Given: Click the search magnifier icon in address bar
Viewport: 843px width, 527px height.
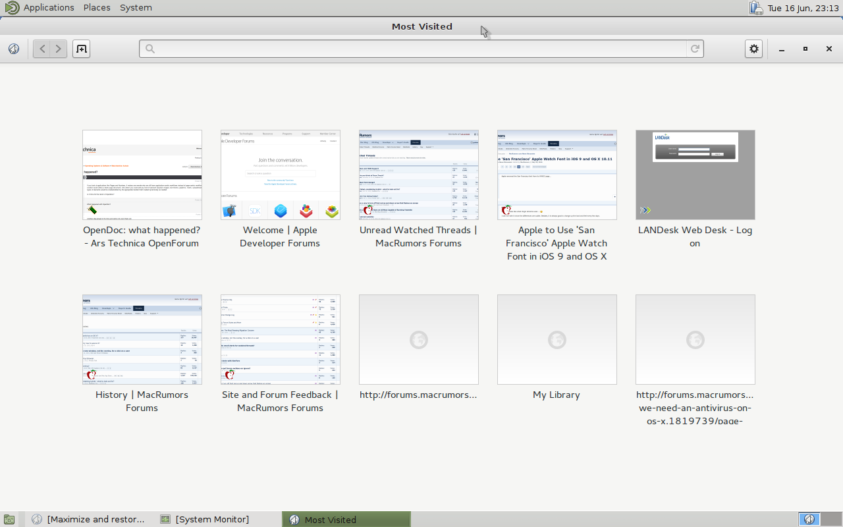Looking at the screenshot, I should pos(150,49).
